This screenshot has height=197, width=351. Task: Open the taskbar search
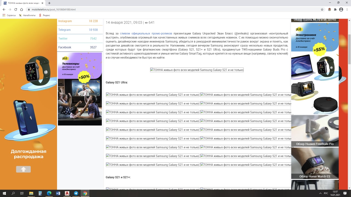pyautogui.click(x=13, y=193)
